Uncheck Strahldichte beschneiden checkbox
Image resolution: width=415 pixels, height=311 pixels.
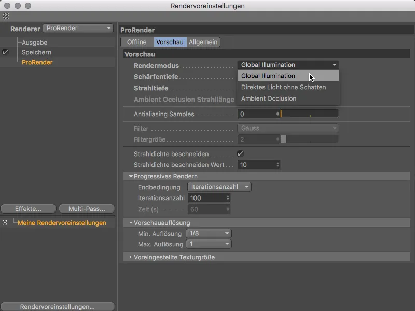coord(240,153)
